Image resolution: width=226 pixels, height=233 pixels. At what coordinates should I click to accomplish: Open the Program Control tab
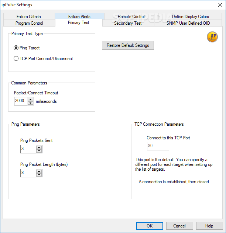click(29, 23)
